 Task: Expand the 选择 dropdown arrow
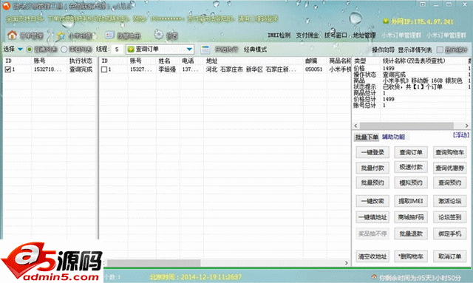tap(20, 50)
